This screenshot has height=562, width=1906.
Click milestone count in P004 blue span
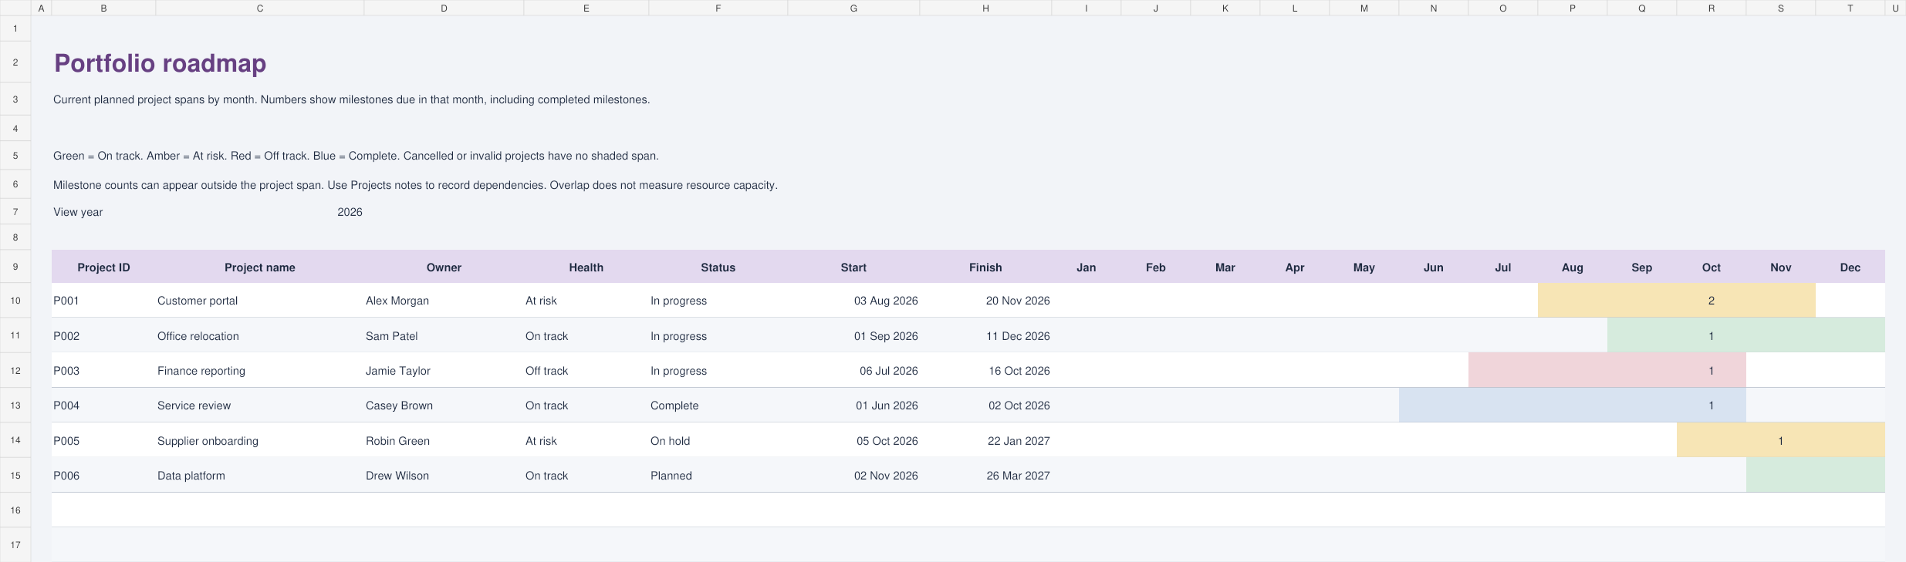[1711, 406]
